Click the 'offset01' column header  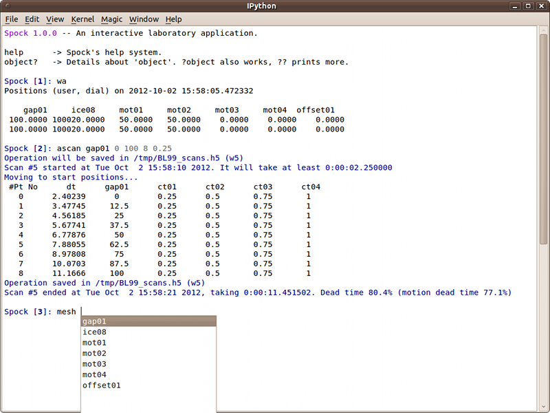316,110
